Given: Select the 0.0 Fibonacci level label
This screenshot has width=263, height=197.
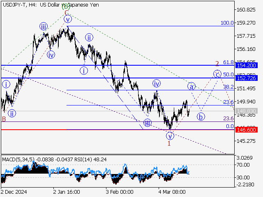Looking at the screenshot, I should click(230, 126).
